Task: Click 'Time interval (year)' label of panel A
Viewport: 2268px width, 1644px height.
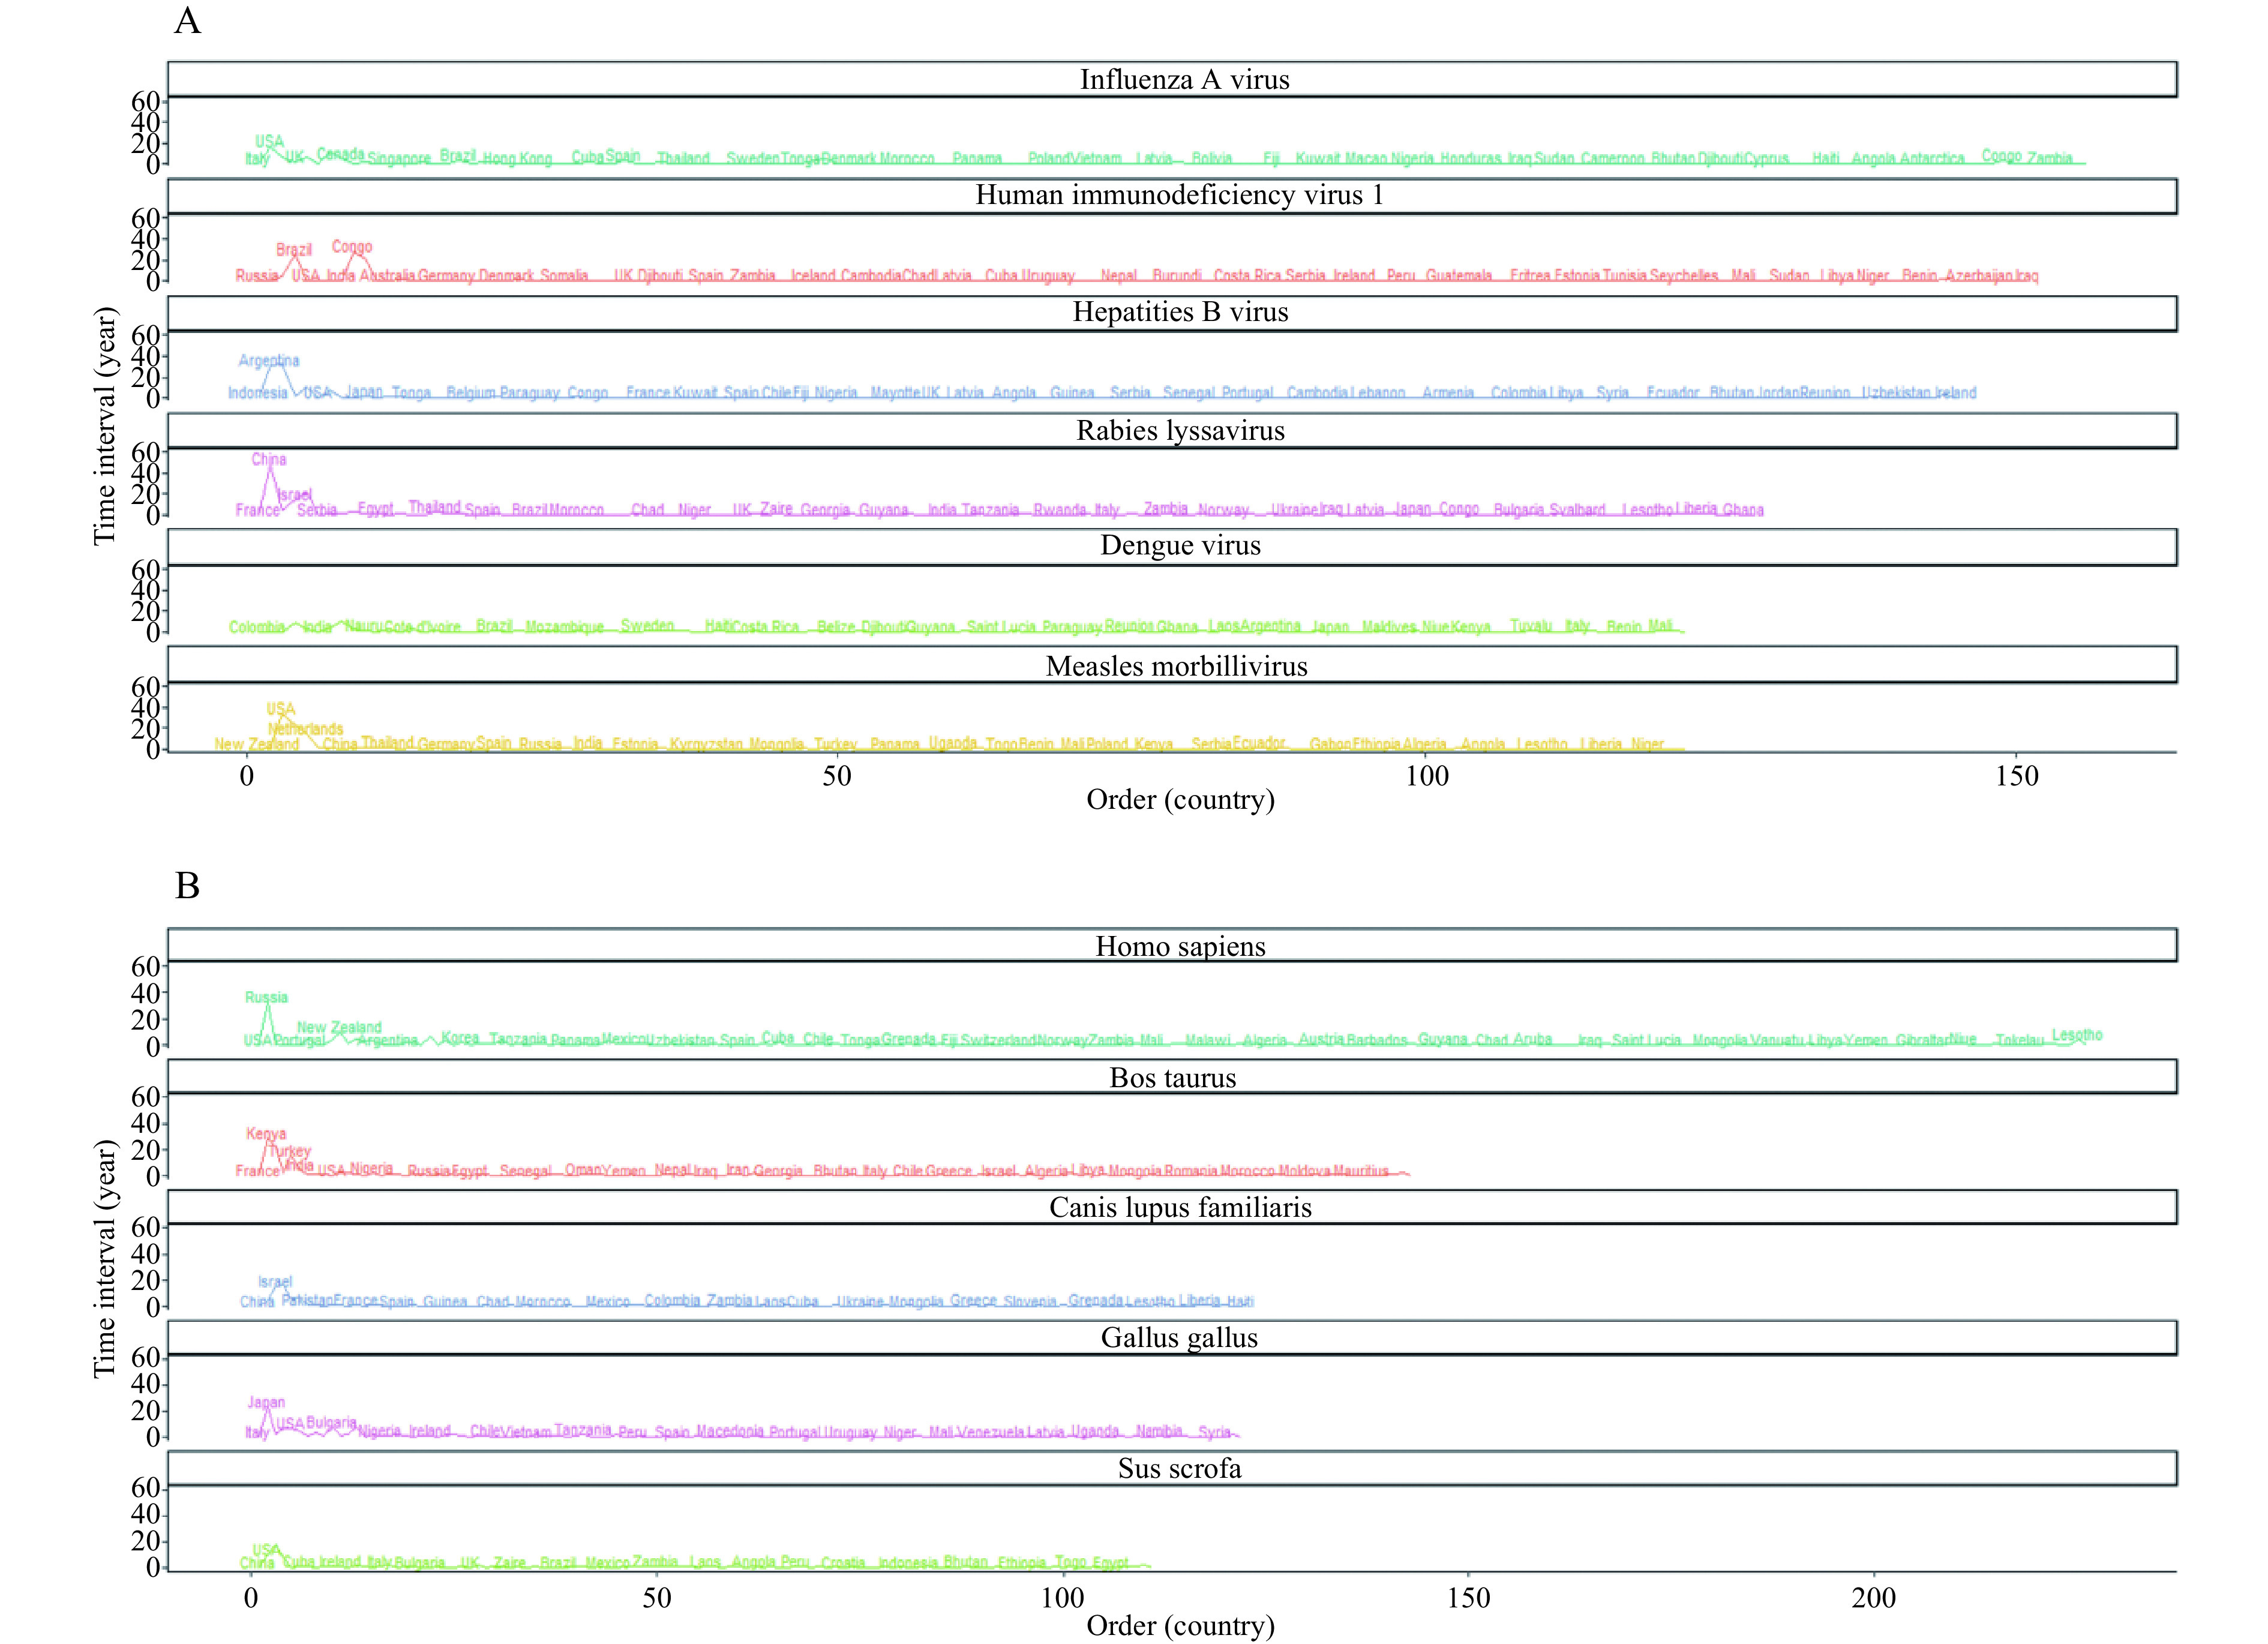Action: click(x=104, y=426)
